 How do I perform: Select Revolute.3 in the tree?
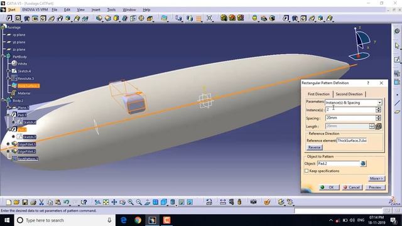coord(26,78)
